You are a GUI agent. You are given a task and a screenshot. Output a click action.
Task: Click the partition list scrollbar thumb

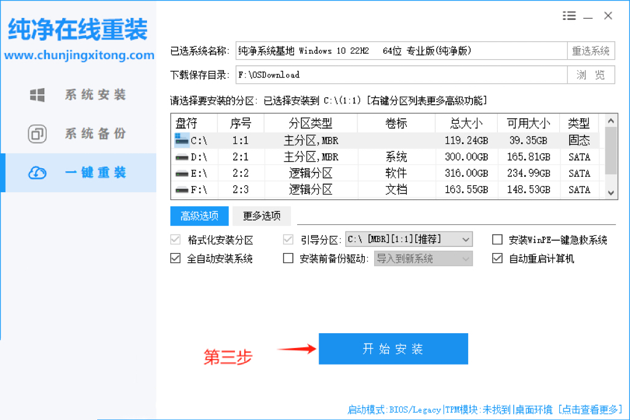[x=611, y=150]
